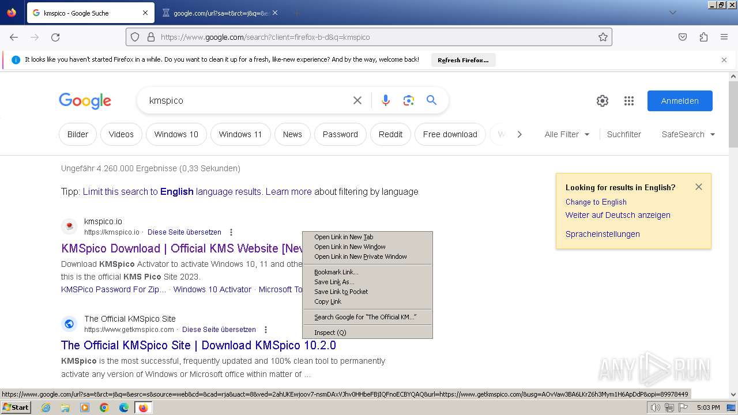Go back to the previous page
Image resolution: width=738 pixels, height=415 pixels.
14,37
